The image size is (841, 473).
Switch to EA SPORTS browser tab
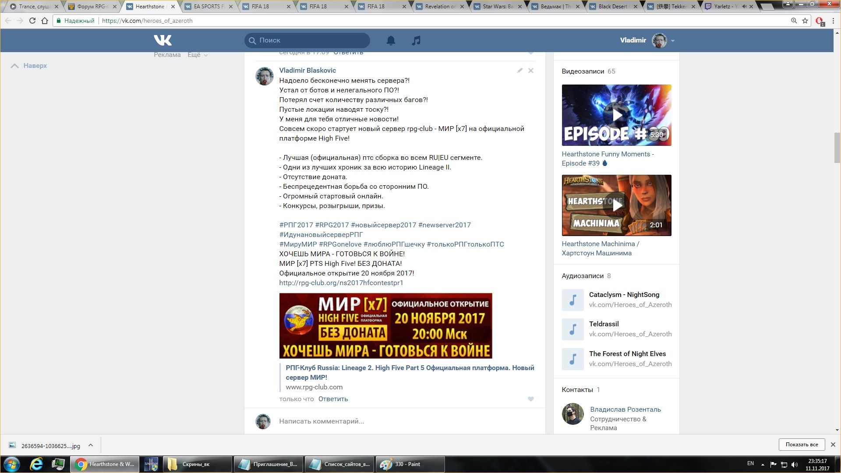pyautogui.click(x=209, y=7)
